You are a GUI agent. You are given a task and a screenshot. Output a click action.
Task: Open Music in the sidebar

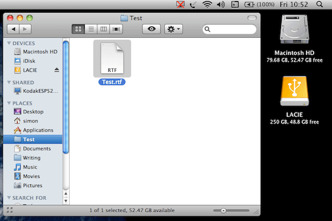click(x=33, y=167)
